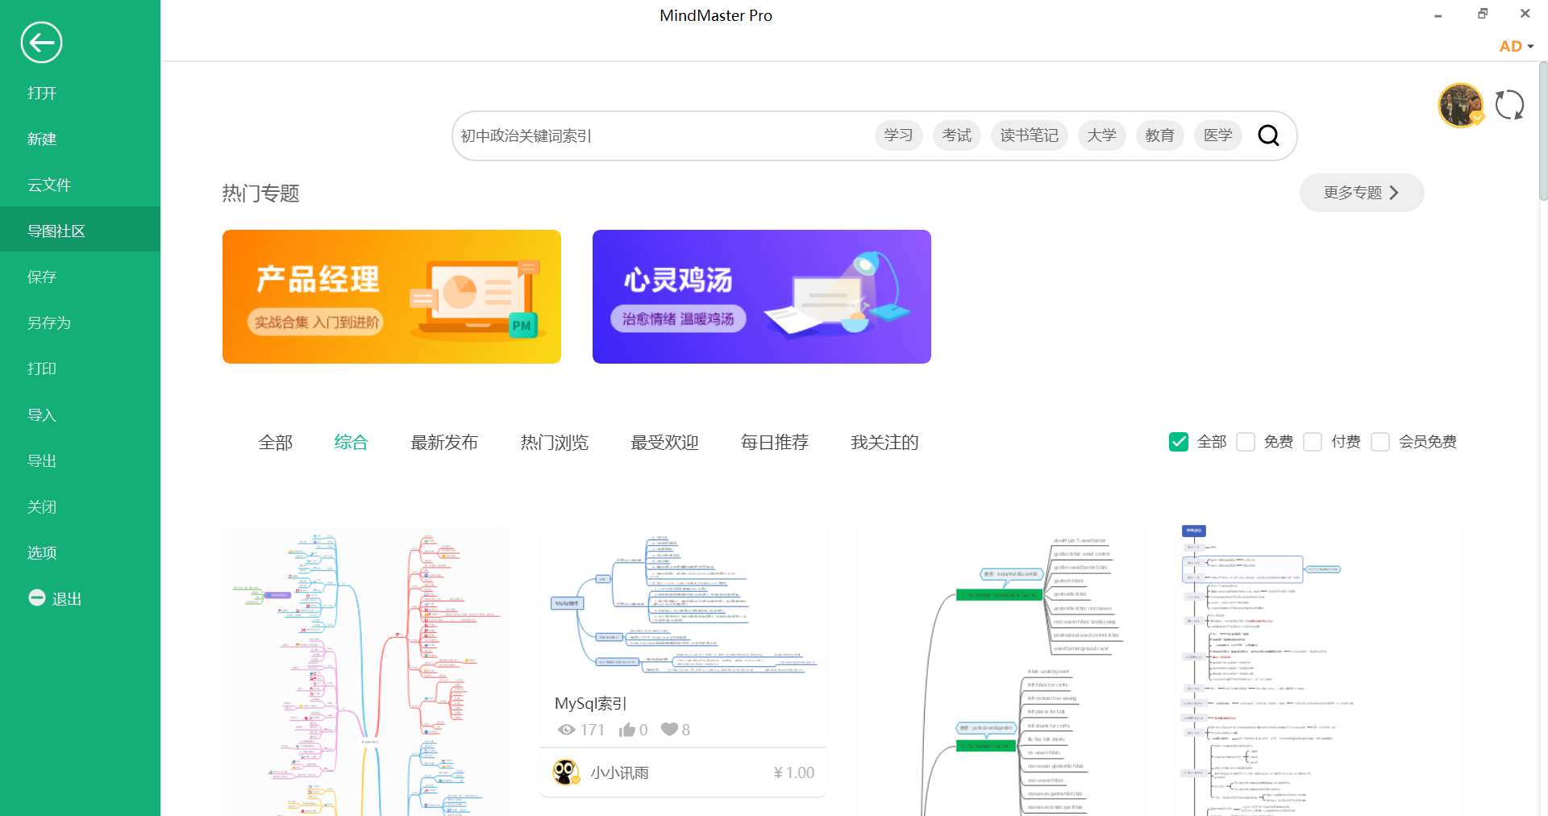Switch to the 综合 tab
Image resolution: width=1548 pixels, height=816 pixels.
352,442
